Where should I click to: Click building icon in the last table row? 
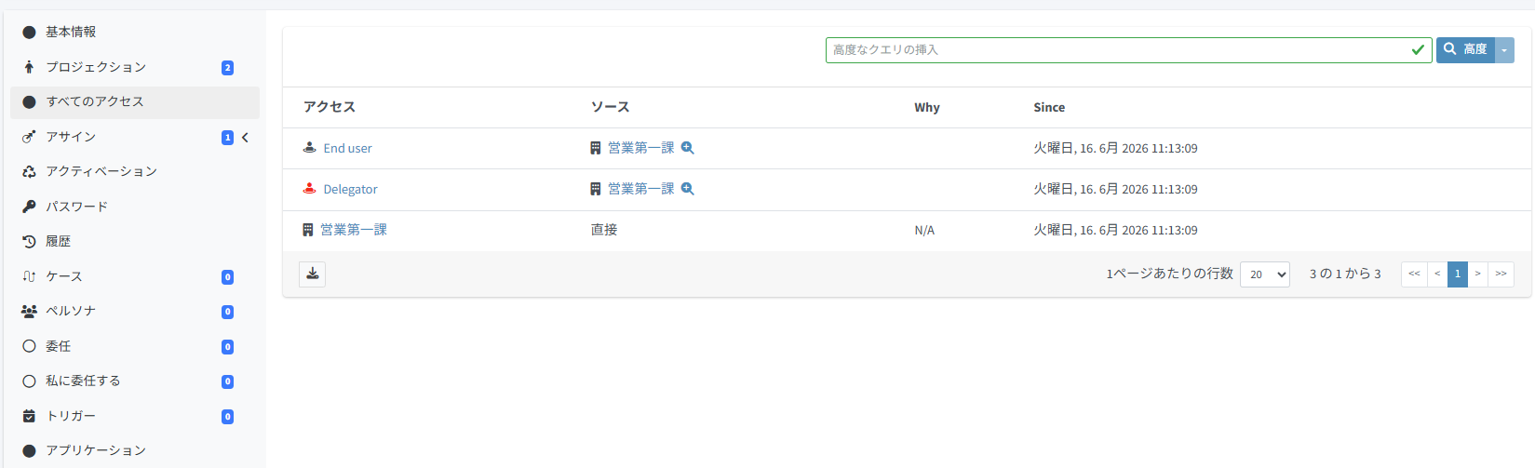click(308, 230)
